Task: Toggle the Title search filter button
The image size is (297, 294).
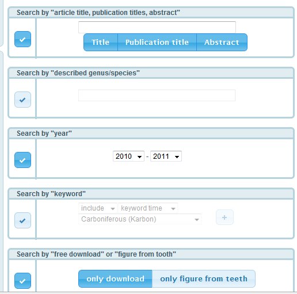Action: 101,42
